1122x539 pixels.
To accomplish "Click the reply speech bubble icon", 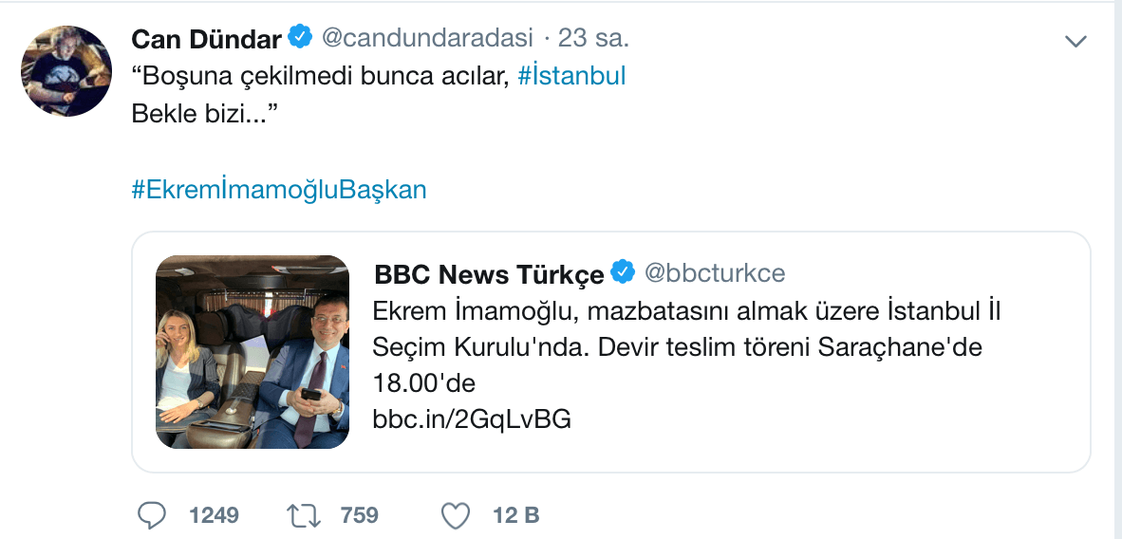I will click(x=150, y=515).
